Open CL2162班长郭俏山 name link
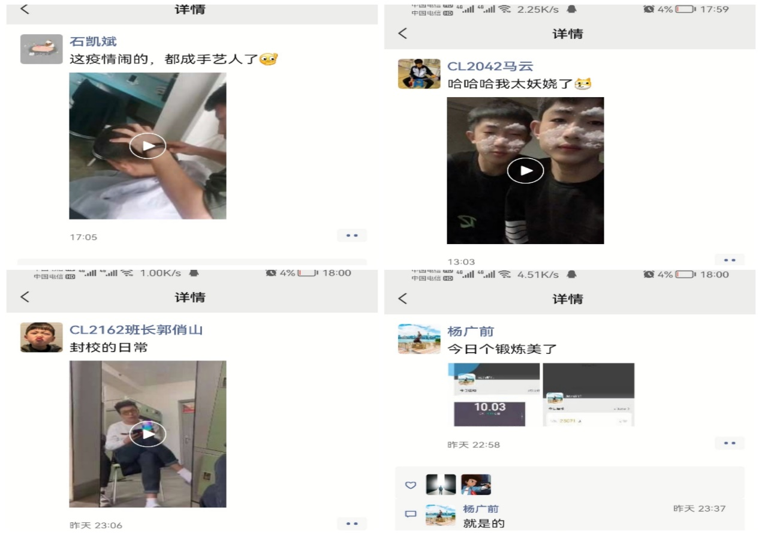Screen dimensions: 762x535 point(136,330)
